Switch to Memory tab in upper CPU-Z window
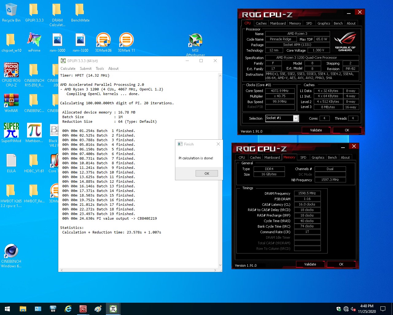This screenshot has height=315, width=393. click(x=295, y=23)
